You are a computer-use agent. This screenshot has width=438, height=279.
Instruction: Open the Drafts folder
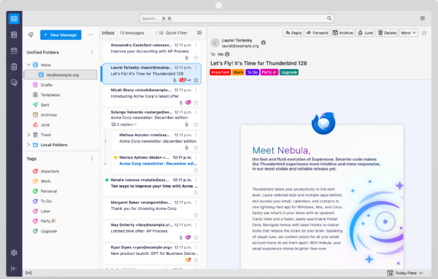click(47, 85)
